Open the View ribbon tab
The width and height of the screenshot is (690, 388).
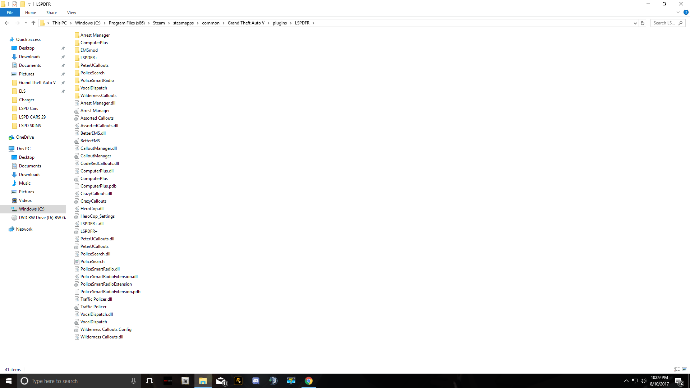[x=72, y=13]
